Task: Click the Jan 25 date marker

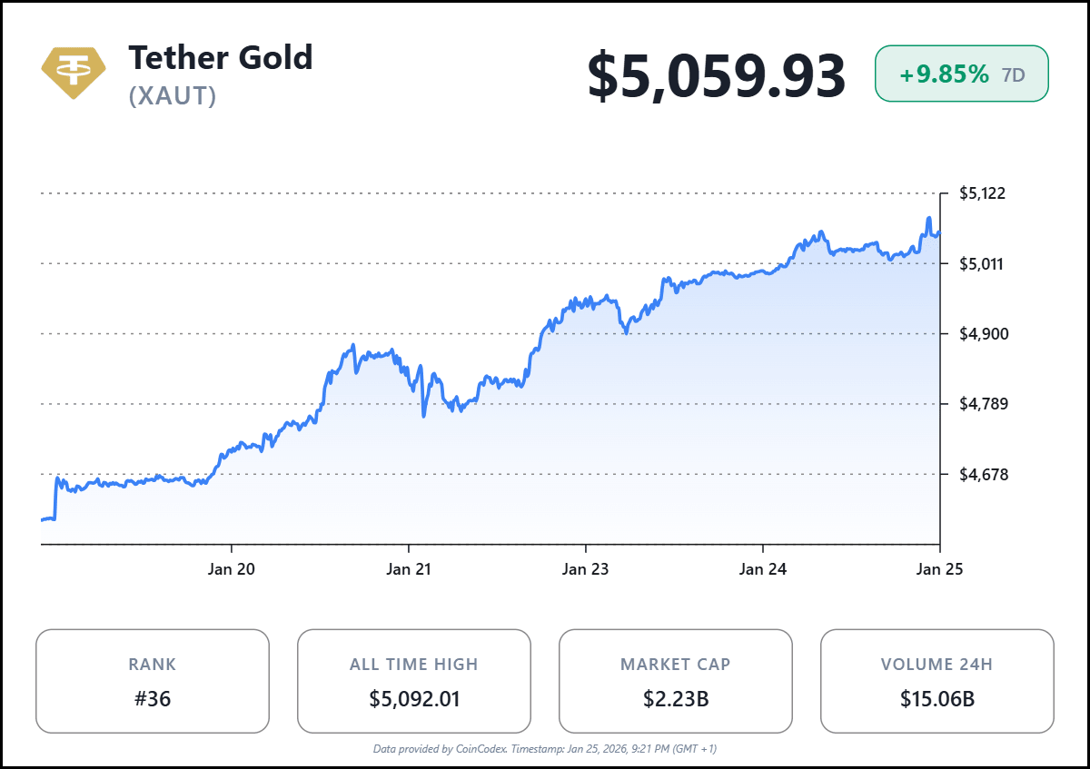Action: click(939, 569)
